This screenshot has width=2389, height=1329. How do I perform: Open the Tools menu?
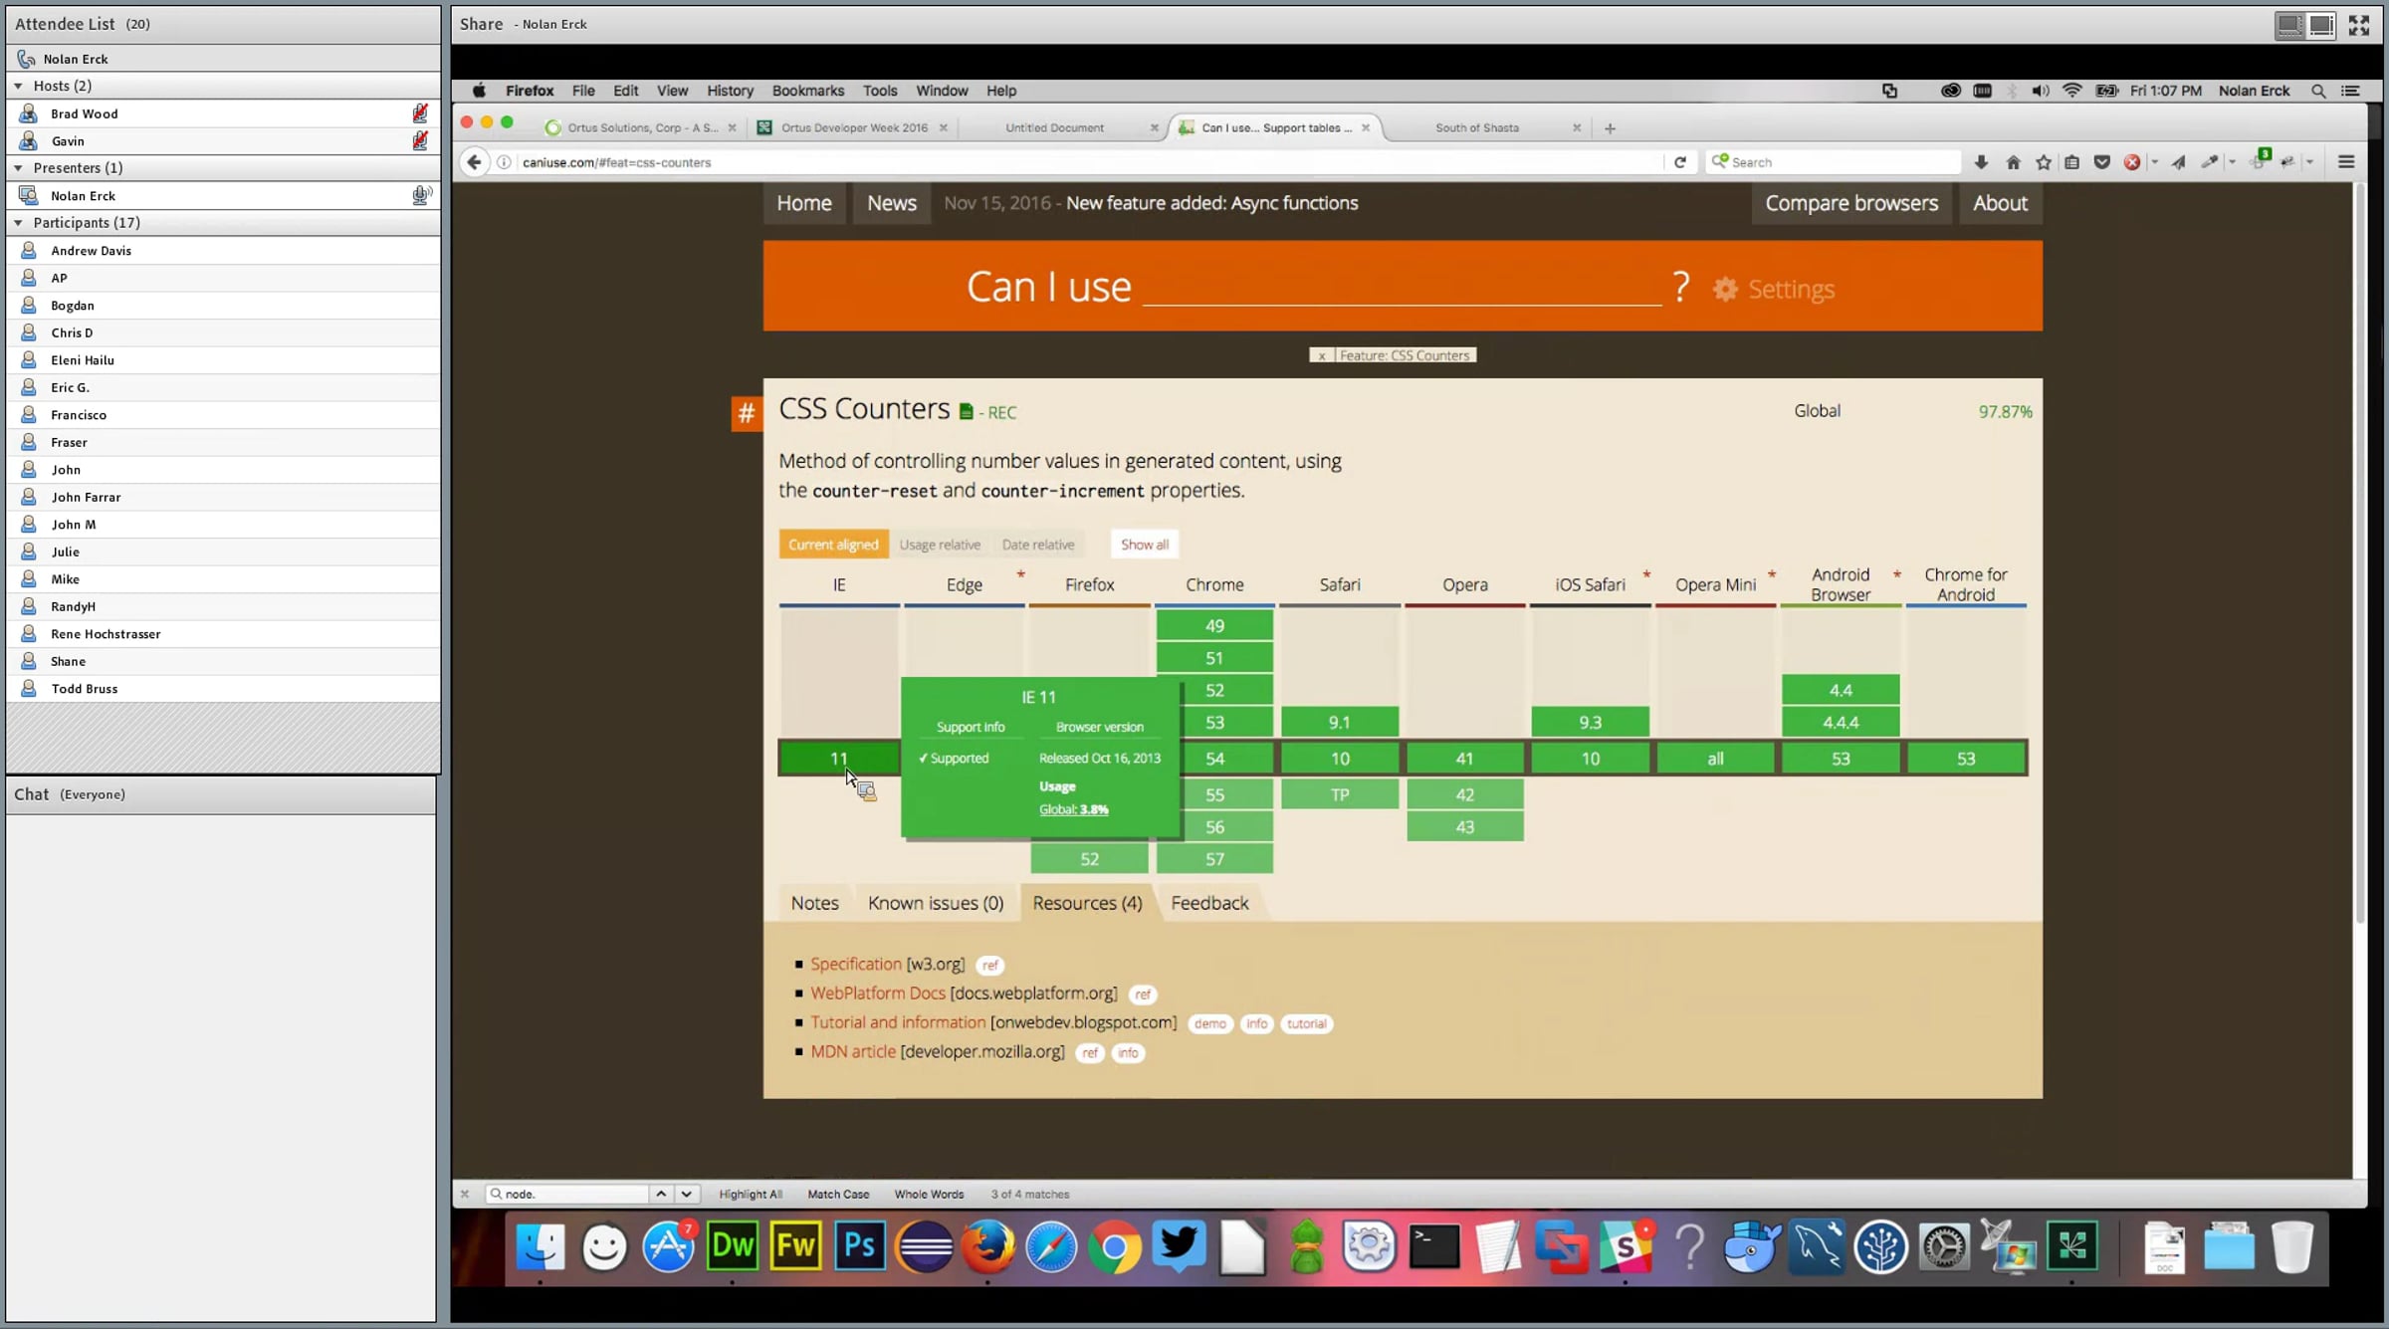tap(879, 91)
